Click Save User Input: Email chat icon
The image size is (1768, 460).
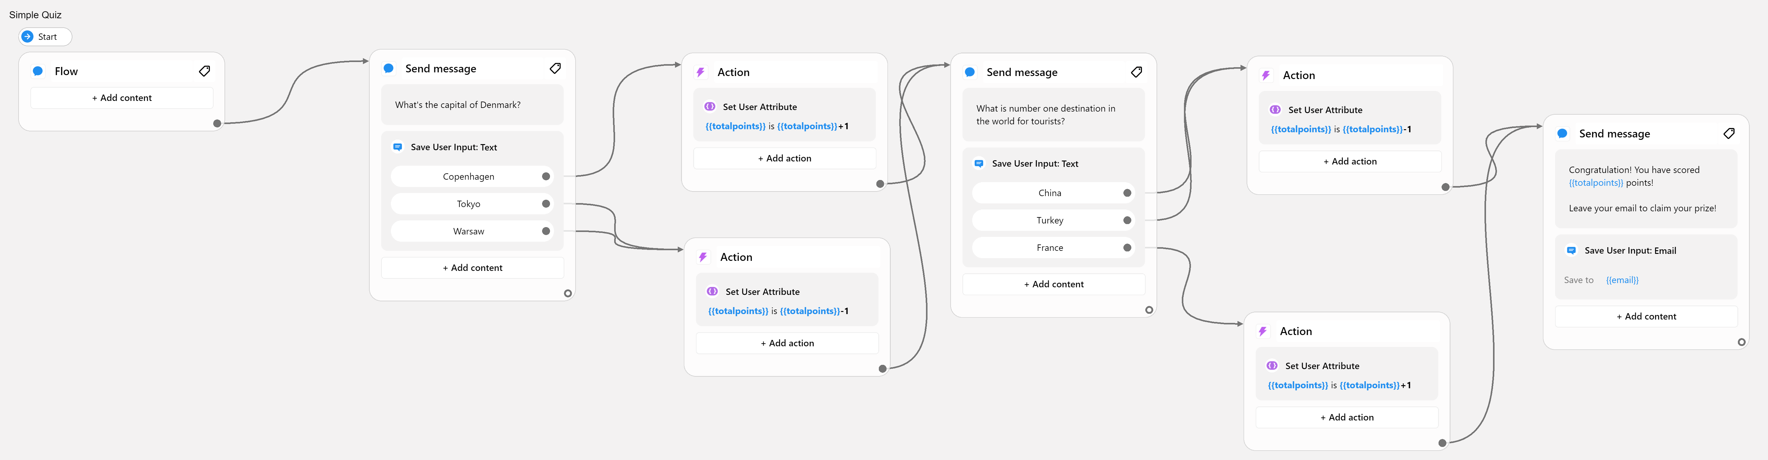click(x=1571, y=251)
